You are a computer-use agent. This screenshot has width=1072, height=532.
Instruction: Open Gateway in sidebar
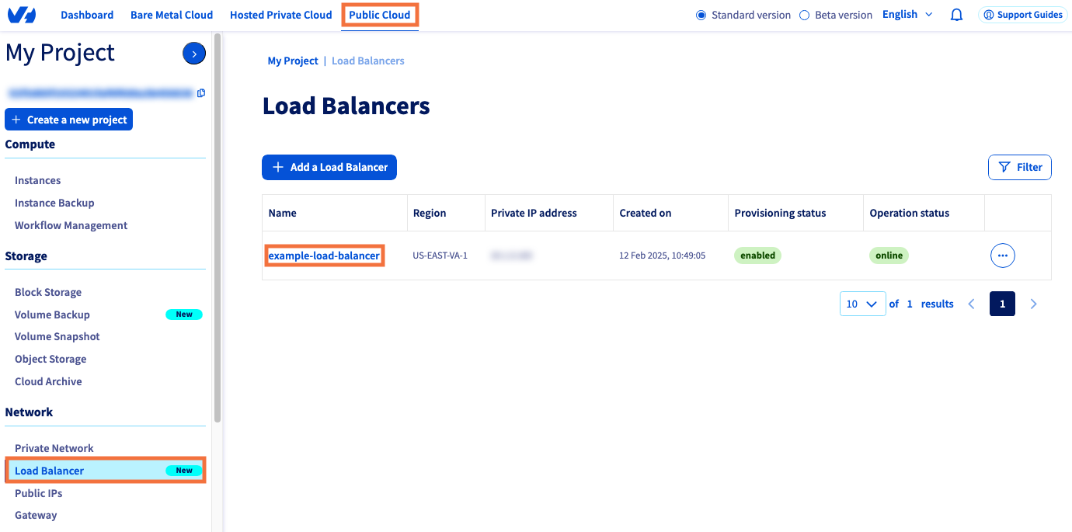pyautogui.click(x=36, y=515)
